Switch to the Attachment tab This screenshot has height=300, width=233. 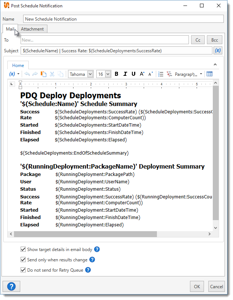(x=32, y=29)
